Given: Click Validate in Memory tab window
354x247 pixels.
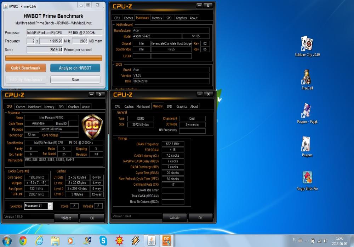Looking at the screenshot, I should click(175, 218).
